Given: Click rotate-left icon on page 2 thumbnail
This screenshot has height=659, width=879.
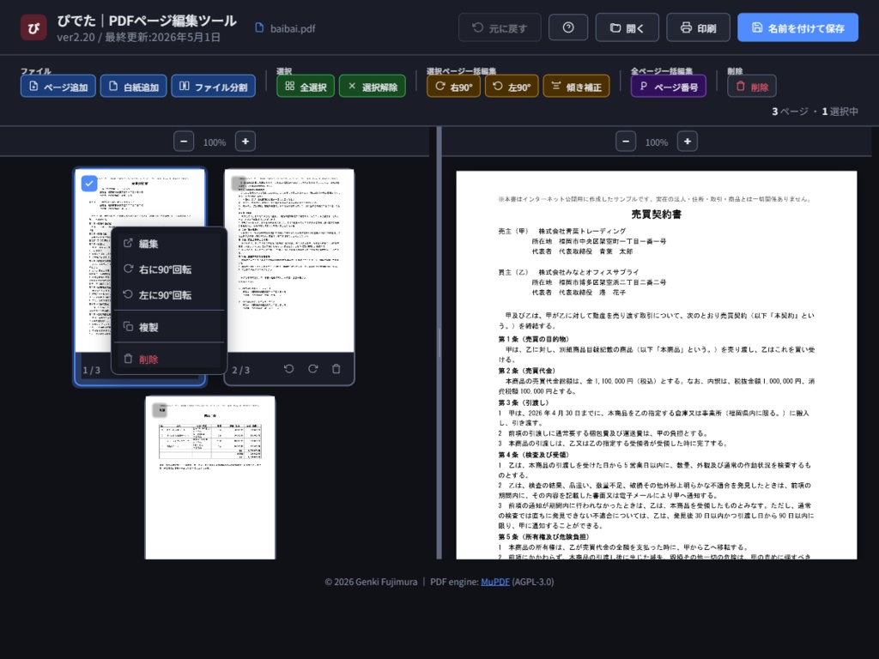Looking at the screenshot, I should [x=288, y=369].
